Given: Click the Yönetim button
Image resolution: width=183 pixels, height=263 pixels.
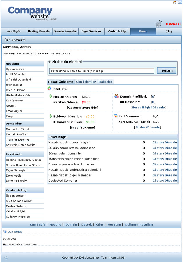Looking at the screenshot, I should pyautogui.click(x=167, y=71).
